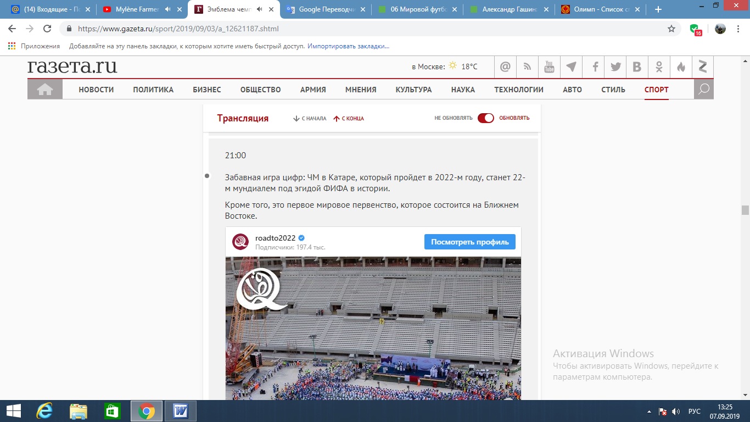
Task: Open volume control in system tray
Action: pyautogui.click(x=676, y=411)
